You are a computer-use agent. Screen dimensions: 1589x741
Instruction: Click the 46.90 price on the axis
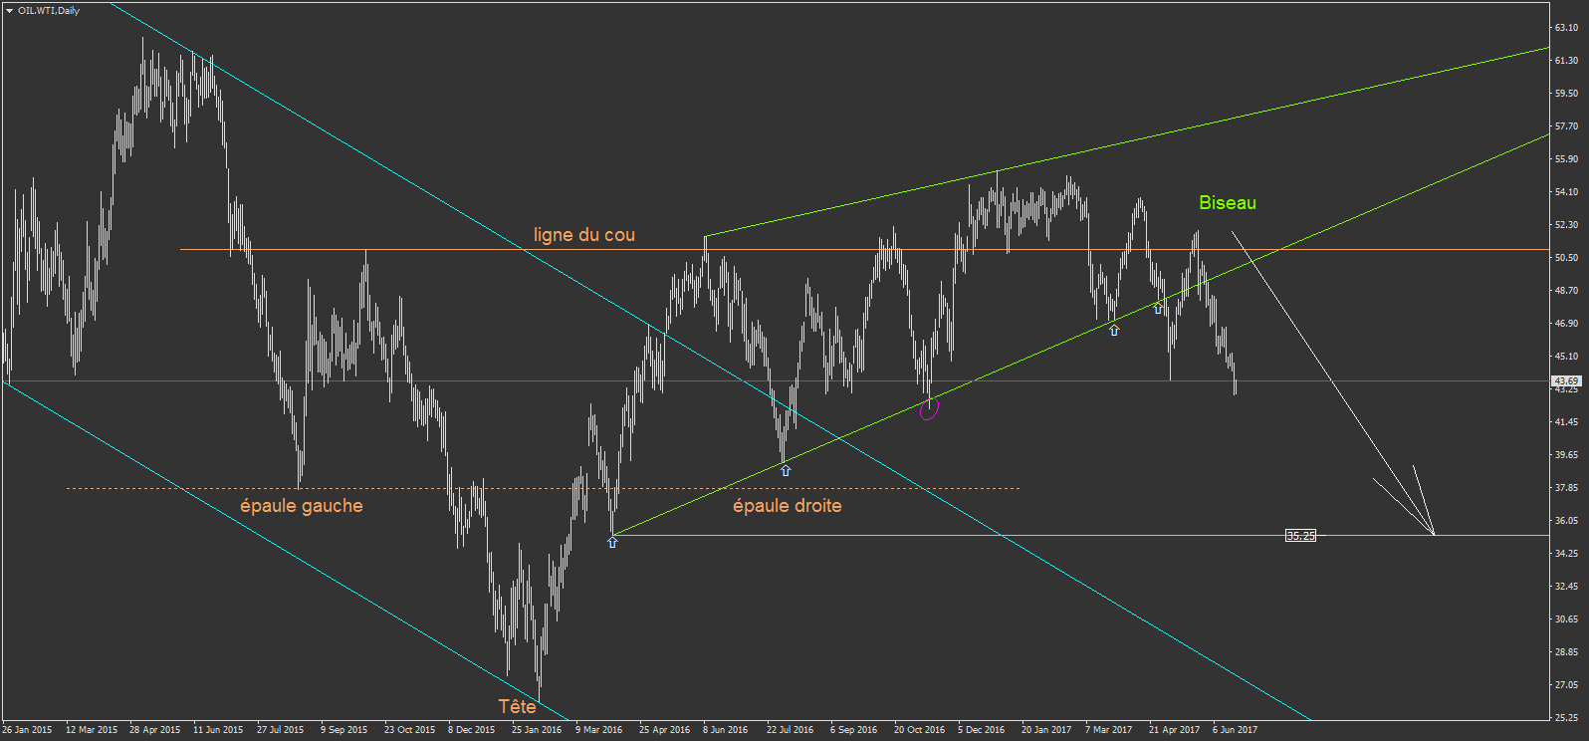click(x=1566, y=324)
